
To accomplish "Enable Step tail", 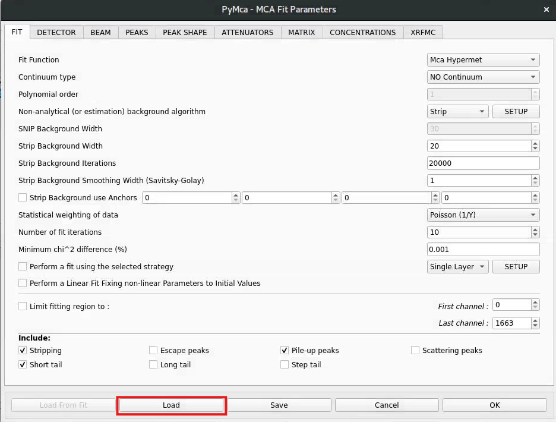I will click(x=285, y=364).
